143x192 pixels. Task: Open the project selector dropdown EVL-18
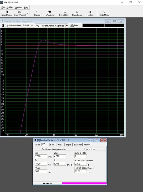click(17, 25)
